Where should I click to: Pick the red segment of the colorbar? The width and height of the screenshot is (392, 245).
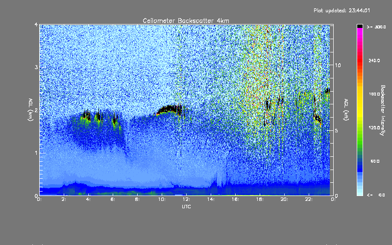[360, 61]
